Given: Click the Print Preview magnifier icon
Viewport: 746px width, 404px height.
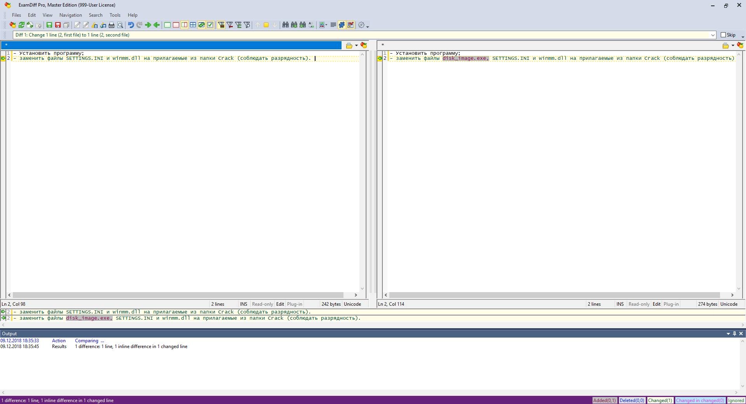Looking at the screenshot, I should pos(120,25).
